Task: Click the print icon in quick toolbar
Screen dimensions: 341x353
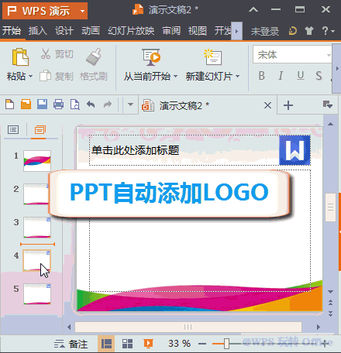Action: [58, 105]
